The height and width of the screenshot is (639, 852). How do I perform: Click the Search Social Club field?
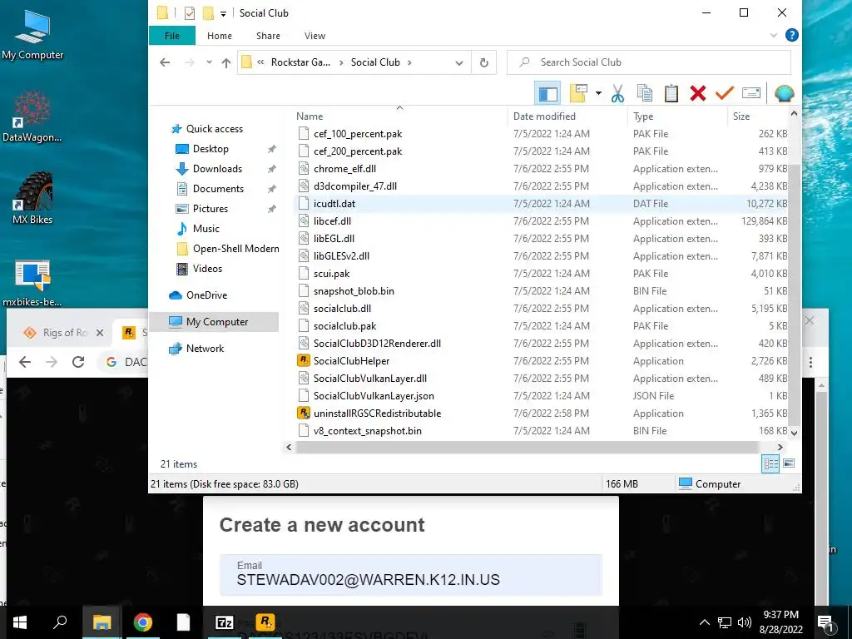pos(649,62)
